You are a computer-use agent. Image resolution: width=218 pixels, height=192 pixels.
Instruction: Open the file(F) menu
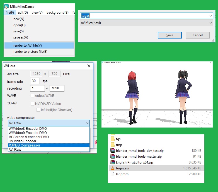[x=9, y=13]
